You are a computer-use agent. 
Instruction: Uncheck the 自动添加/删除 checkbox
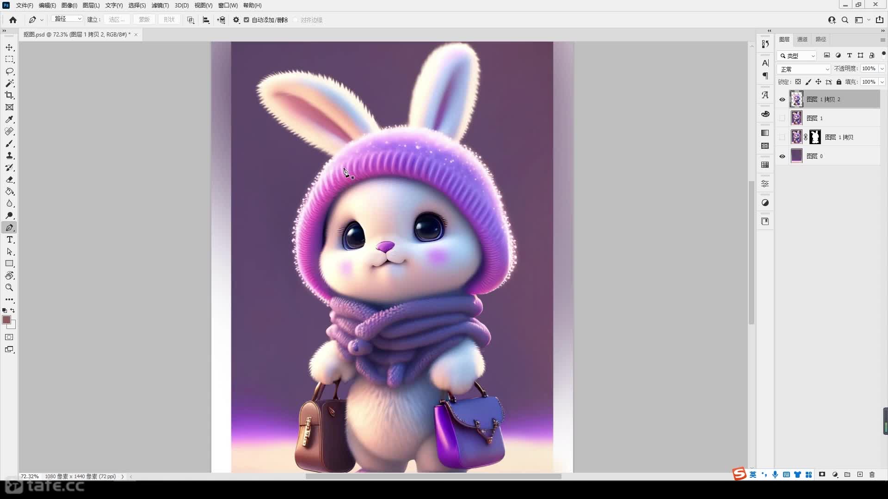point(247,20)
